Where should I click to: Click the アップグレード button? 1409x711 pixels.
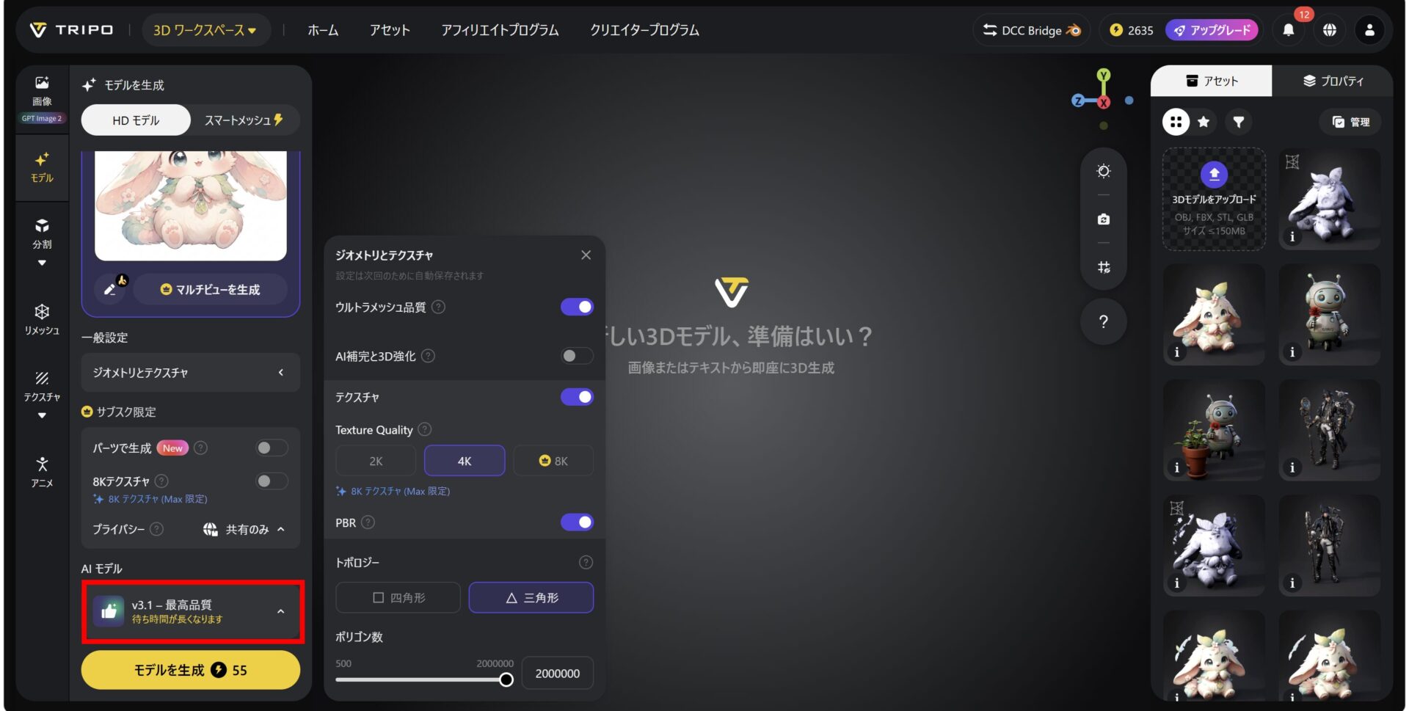tap(1212, 30)
